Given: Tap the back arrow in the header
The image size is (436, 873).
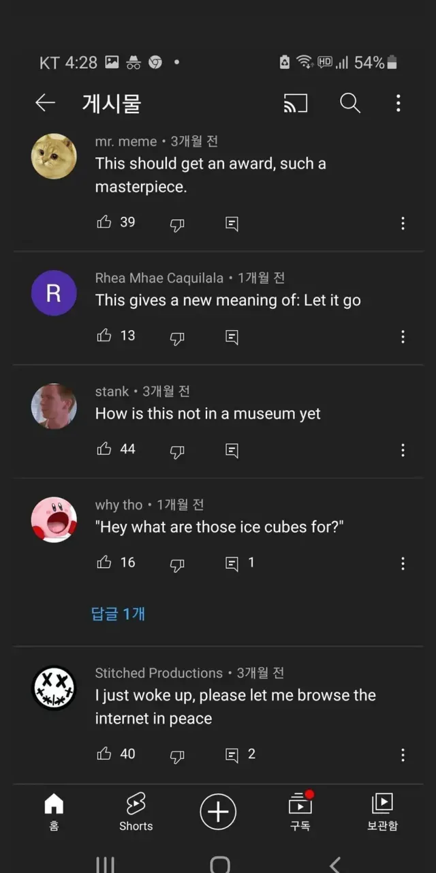Looking at the screenshot, I should [x=45, y=103].
